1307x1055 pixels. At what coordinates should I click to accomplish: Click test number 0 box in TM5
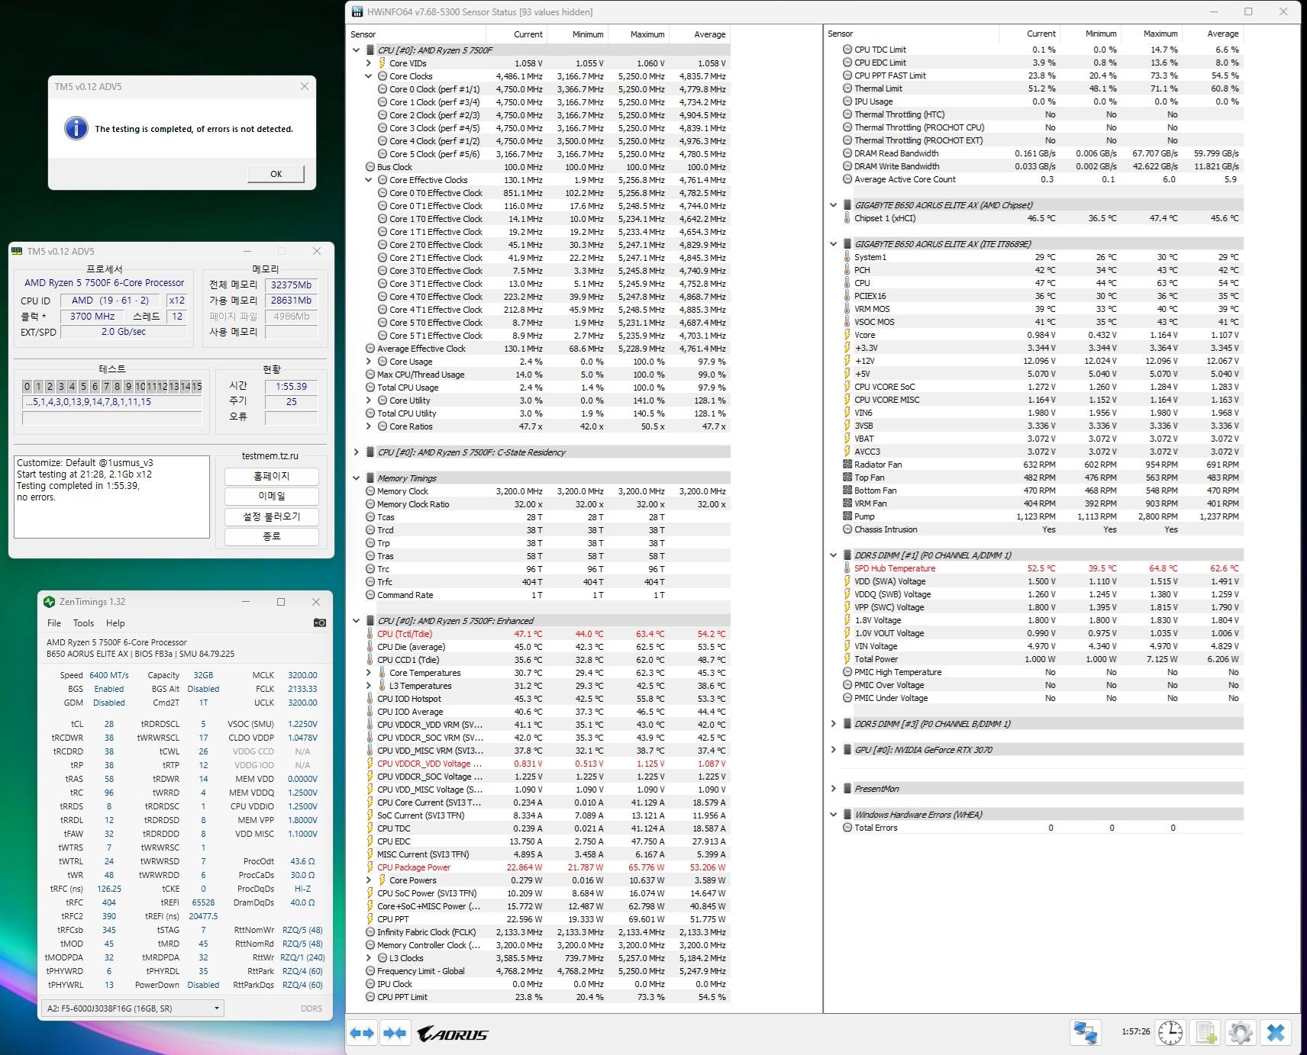pos(27,387)
